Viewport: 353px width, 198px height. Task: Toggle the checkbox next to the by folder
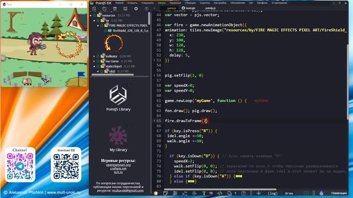click(x=98, y=20)
